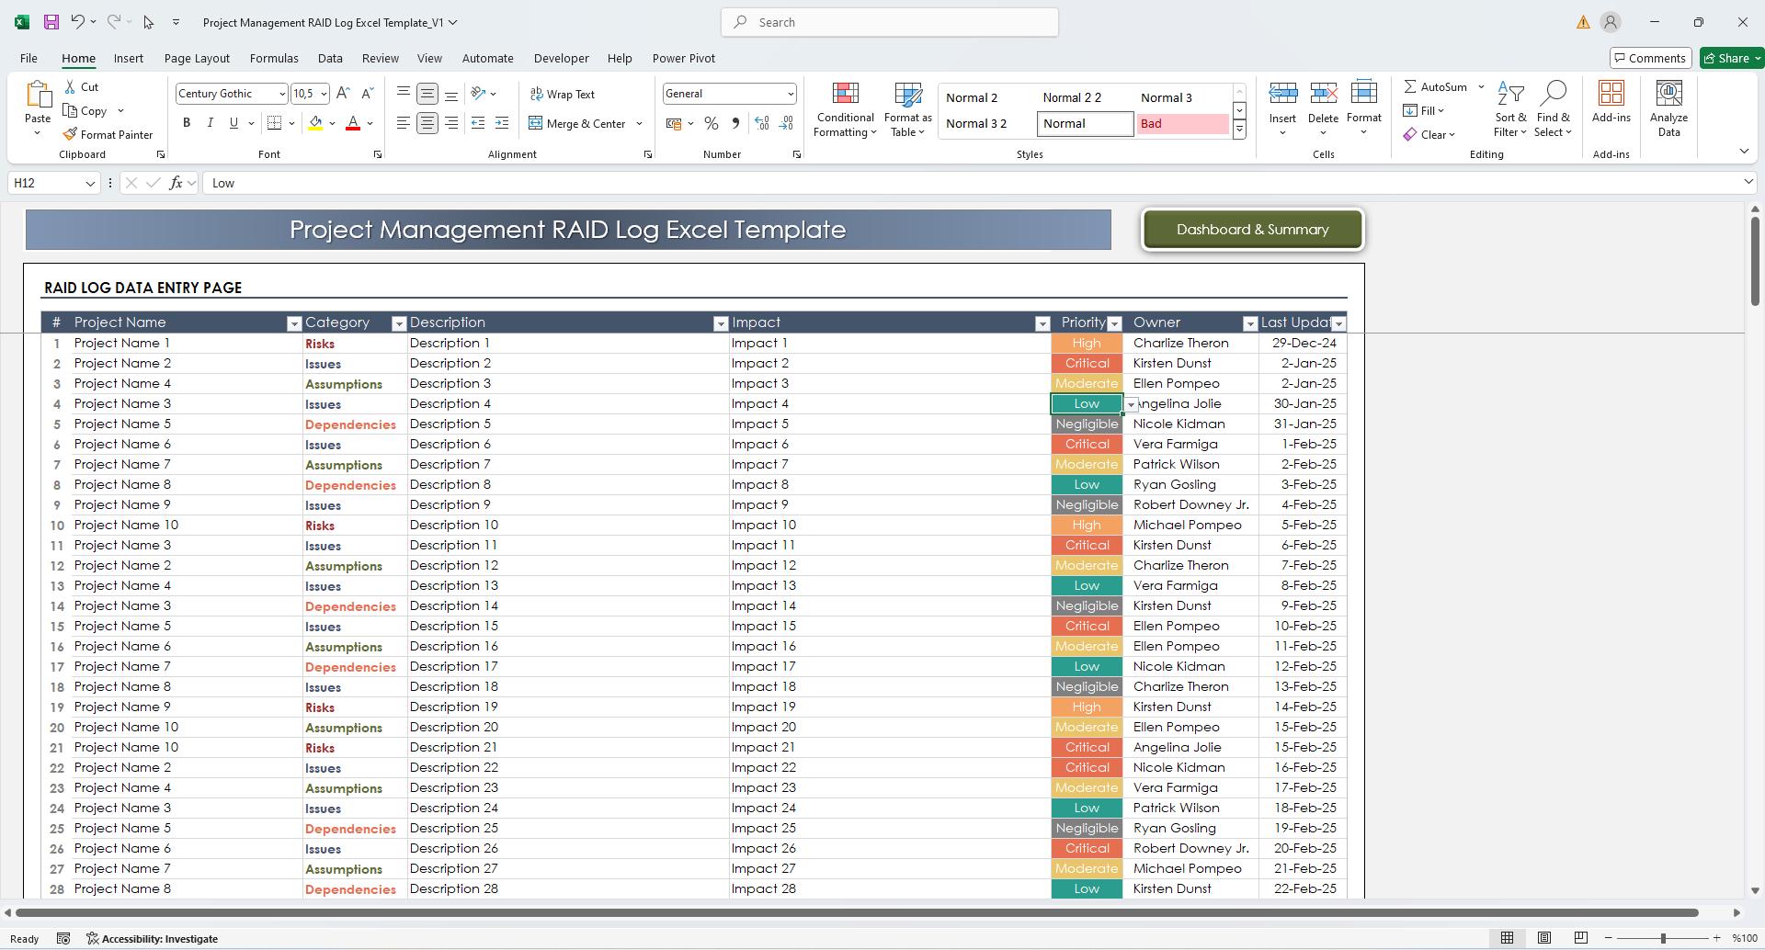Click the Insert cells icon
1765x950 pixels.
click(x=1282, y=94)
